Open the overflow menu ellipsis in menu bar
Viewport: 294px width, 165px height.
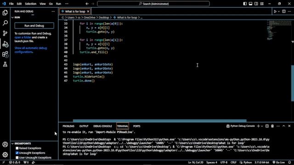pyautogui.click(x=67, y=4)
